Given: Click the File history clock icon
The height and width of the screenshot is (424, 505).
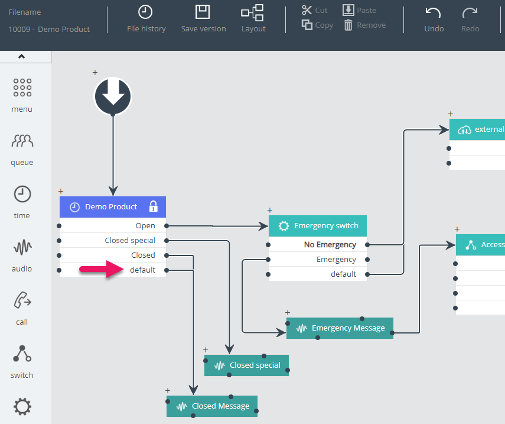Looking at the screenshot, I should point(145,12).
